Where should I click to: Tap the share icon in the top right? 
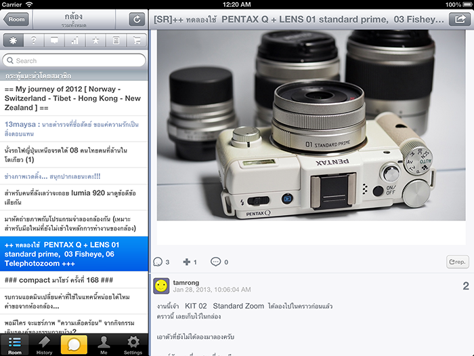460,20
